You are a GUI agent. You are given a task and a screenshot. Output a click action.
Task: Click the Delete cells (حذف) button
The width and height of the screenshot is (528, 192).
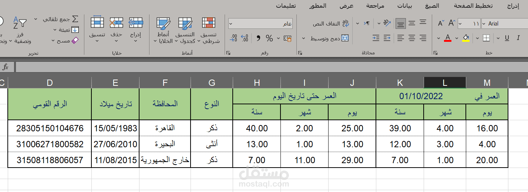(116, 29)
